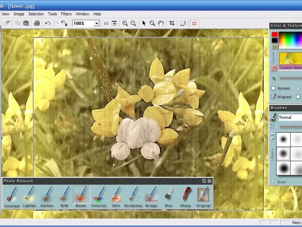Pick the Scratches removal tool
The height and width of the screenshot is (227, 302).
133,195
